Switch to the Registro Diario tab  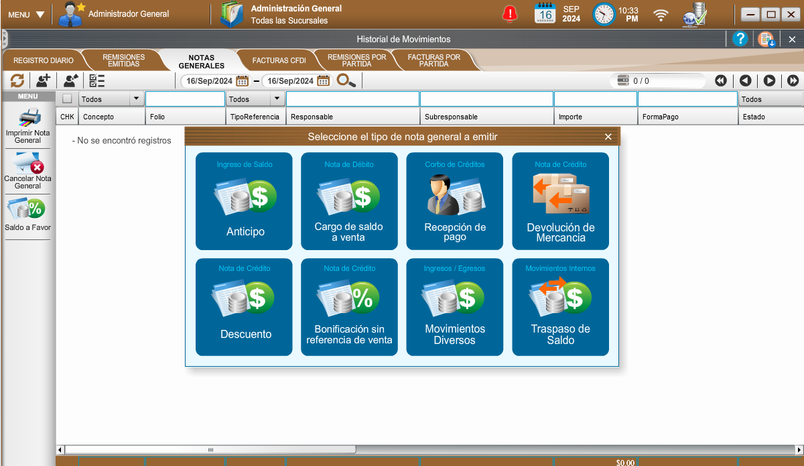(44, 61)
